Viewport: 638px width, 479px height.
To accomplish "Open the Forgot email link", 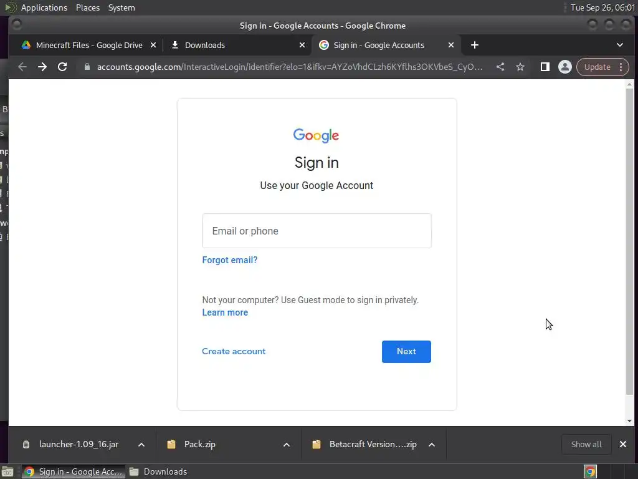I will [229, 260].
